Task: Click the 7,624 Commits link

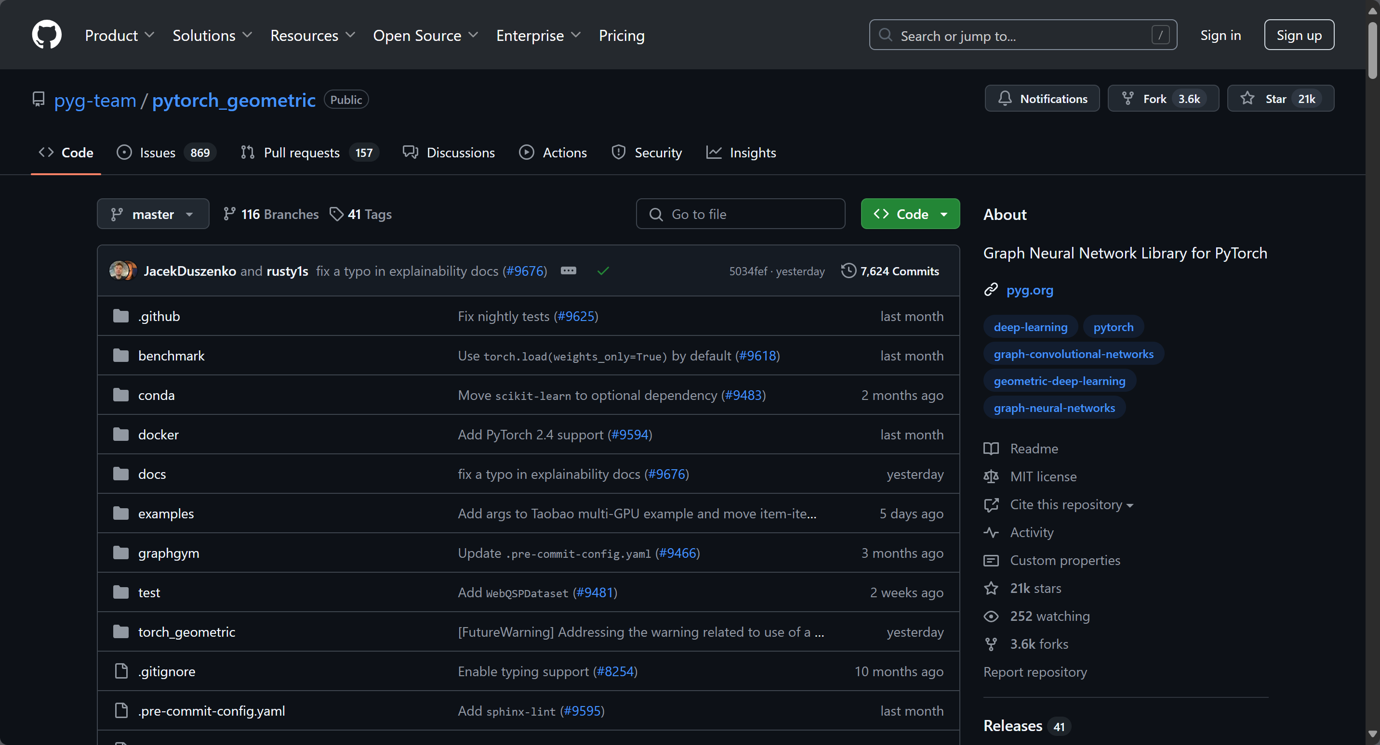Action: coord(890,271)
